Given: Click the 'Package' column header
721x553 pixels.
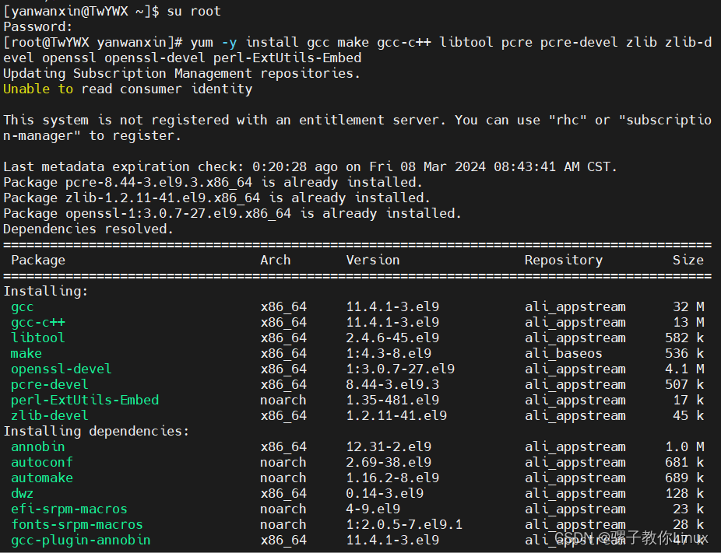Looking at the screenshot, I should point(38,260).
